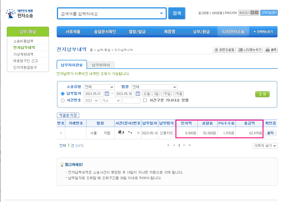Open the 나의전자소송 menu

click(x=233, y=31)
